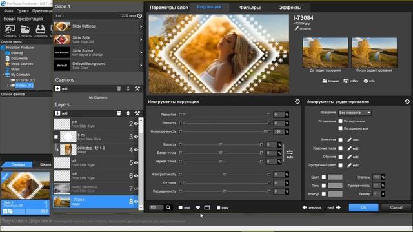
Task: Open the image editor icon
Action: (x=346, y=81)
